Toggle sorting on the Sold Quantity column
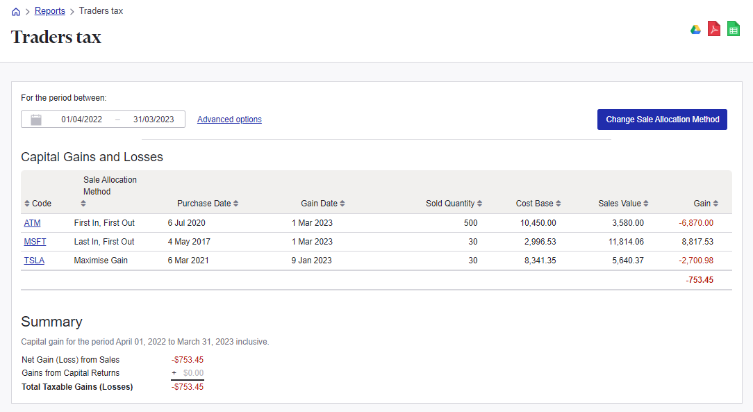 click(480, 203)
